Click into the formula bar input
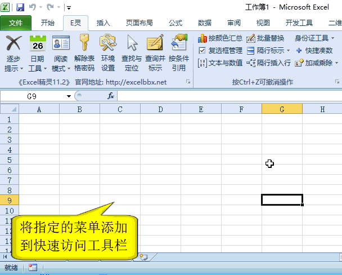The height and width of the screenshot is (275, 342). point(229,96)
